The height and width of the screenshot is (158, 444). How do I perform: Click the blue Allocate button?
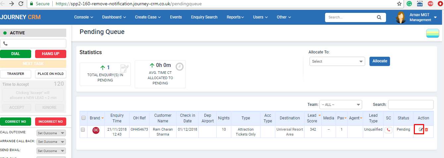click(379, 61)
